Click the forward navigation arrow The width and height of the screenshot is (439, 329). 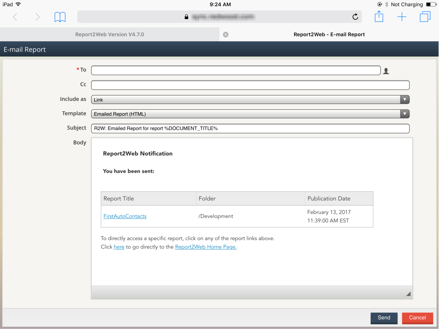pyautogui.click(x=38, y=16)
